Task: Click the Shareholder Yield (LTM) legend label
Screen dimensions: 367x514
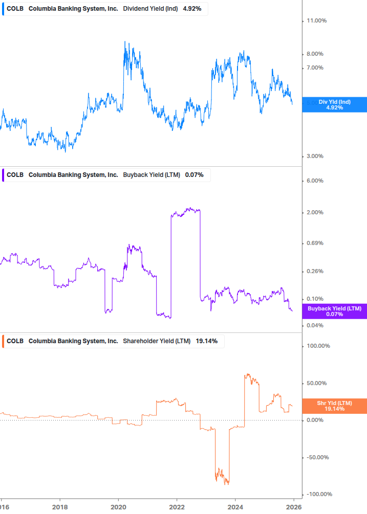Action: click(x=157, y=341)
